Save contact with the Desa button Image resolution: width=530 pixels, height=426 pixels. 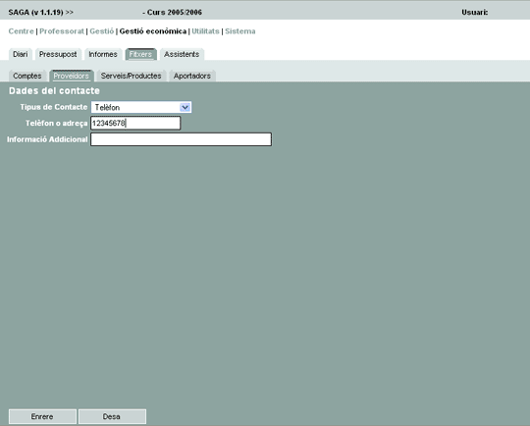click(x=112, y=416)
